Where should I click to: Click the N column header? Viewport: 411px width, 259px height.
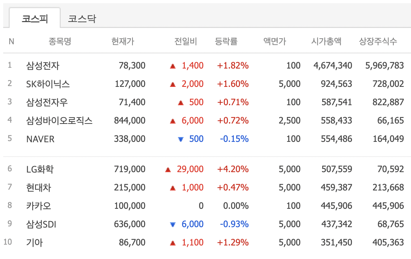click(x=11, y=41)
